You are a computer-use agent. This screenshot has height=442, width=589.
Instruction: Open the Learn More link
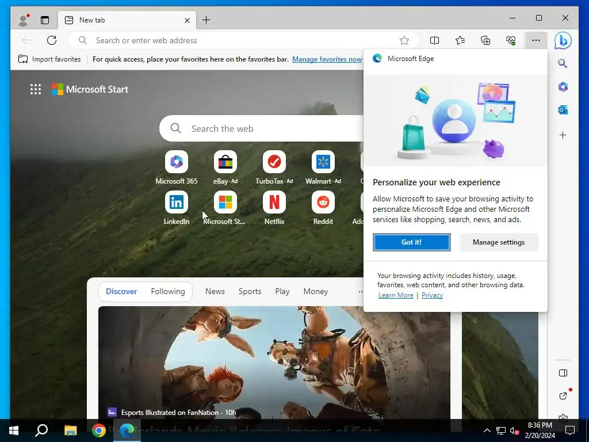396,295
